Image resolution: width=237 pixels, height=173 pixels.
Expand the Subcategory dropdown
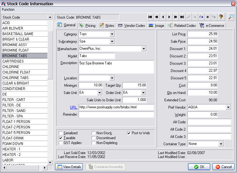coord(112,41)
